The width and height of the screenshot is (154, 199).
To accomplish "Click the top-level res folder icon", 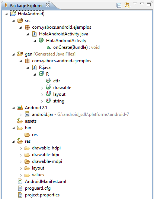I will click(x=20, y=141).
